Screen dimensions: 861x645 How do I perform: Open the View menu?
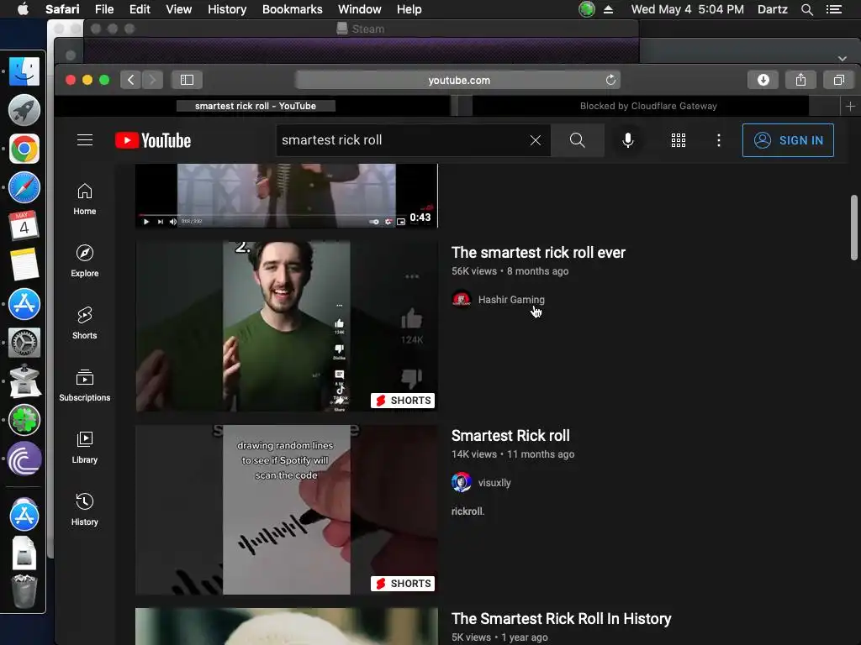(178, 9)
